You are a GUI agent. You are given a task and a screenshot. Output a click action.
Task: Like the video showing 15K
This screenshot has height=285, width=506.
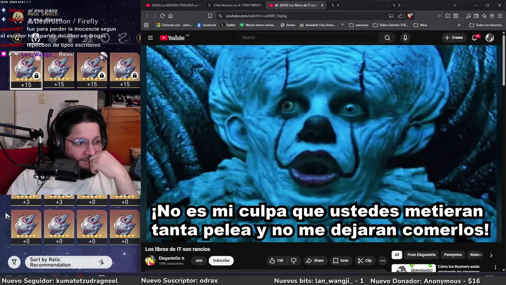[276, 260]
